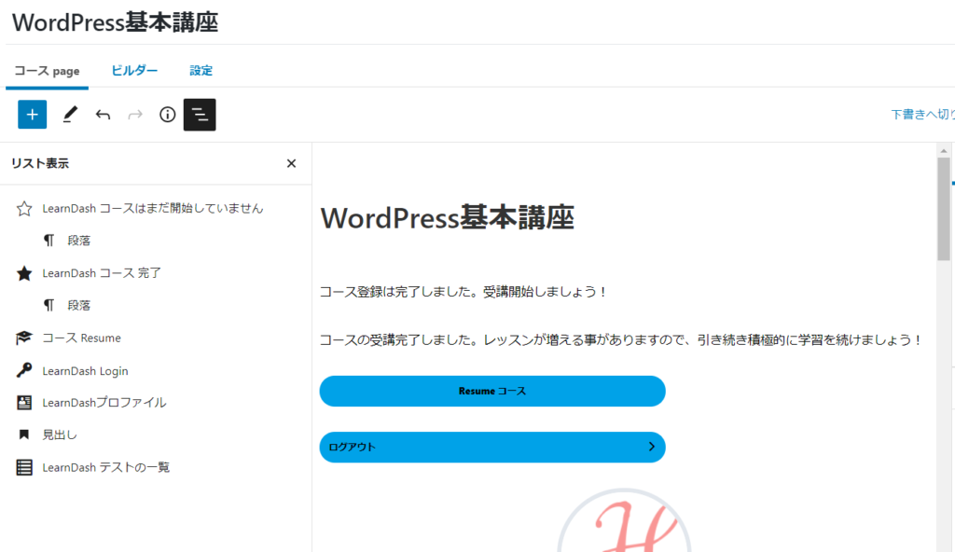This screenshot has height=552, width=955.
Task: Click the Resume コース button
Action: 492,391
